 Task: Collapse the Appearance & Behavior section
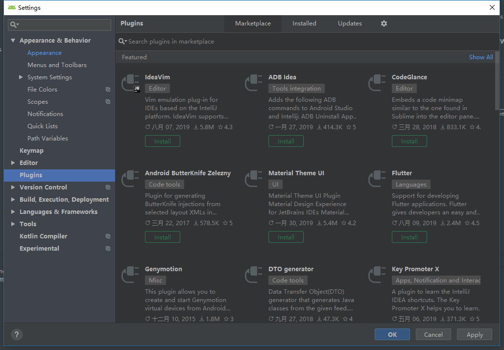(x=13, y=41)
